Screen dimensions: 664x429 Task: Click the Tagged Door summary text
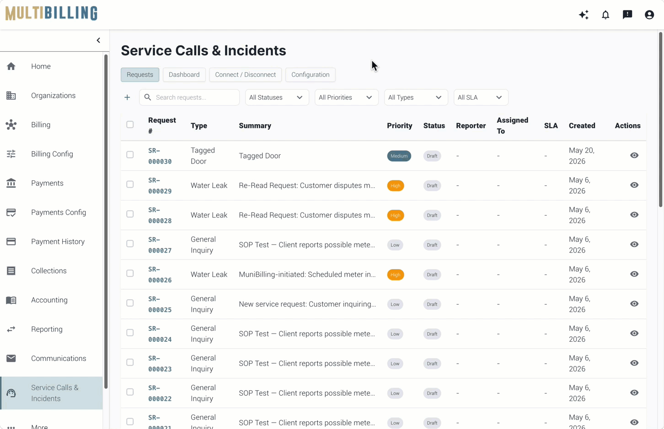pyautogui.click(x=260, y=156)
